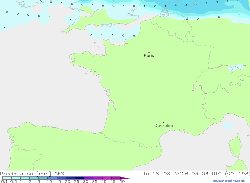Image resolution: width=250 pixels, height=183 pixels.
Task: Click the small rain patch near Lake Constance
Action: [x=236, y=68]
